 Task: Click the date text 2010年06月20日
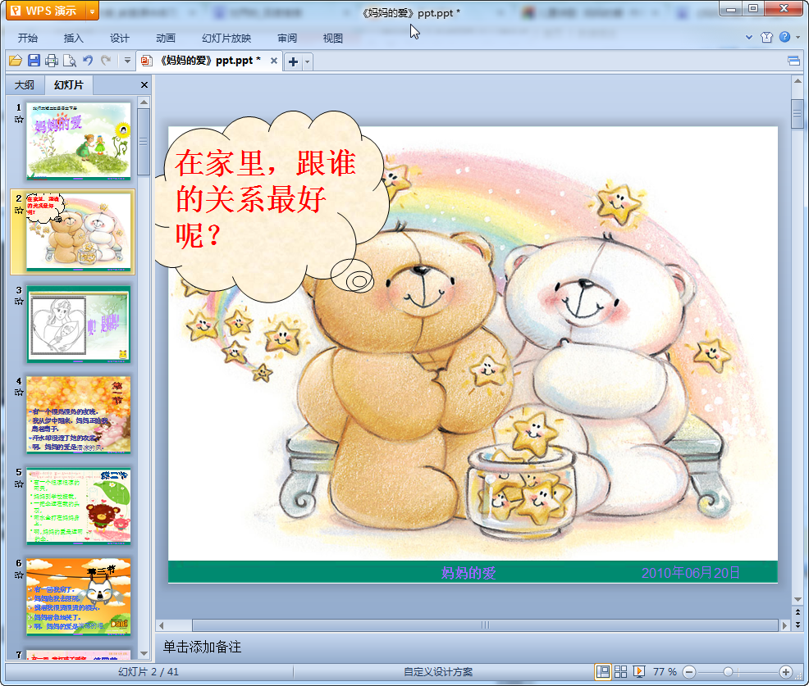(691, 573)
